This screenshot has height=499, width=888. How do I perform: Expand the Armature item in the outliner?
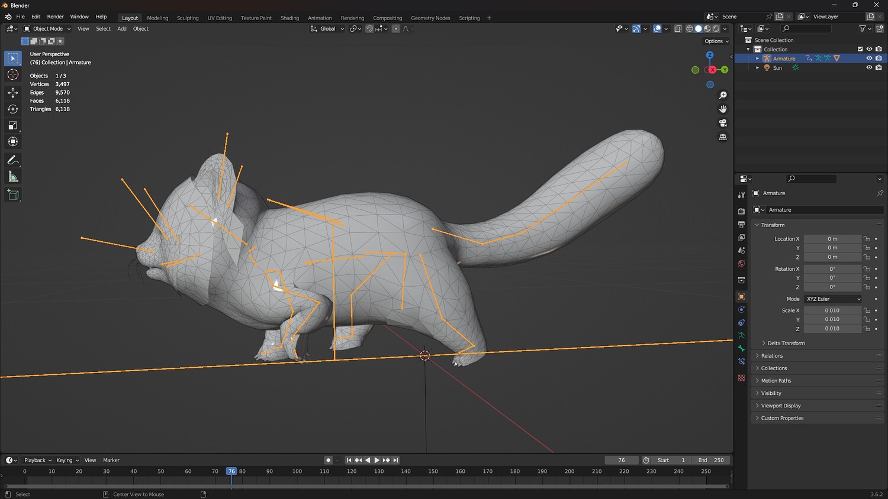click(757, 59)
